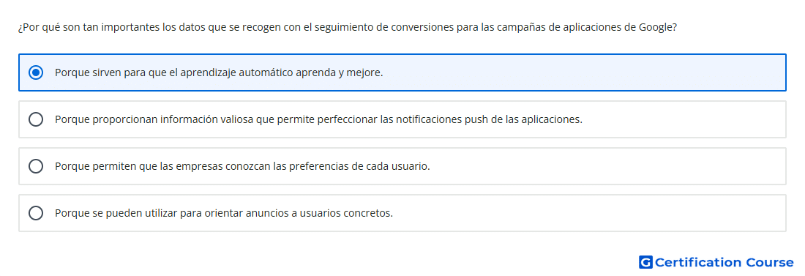Image resolution: width=805 pixels, height=276 pixels.
Task: Select the filled radio button for 'aprendizaje automático'
Action: (36, 72)
